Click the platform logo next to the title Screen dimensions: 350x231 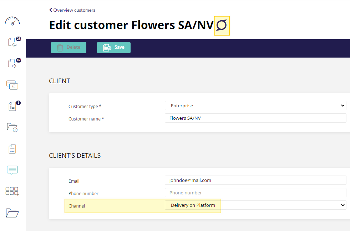tap(222, 25)
